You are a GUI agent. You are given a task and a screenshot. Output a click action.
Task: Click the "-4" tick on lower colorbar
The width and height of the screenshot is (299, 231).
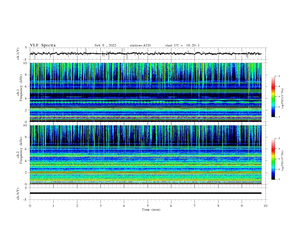pos(278,149)
